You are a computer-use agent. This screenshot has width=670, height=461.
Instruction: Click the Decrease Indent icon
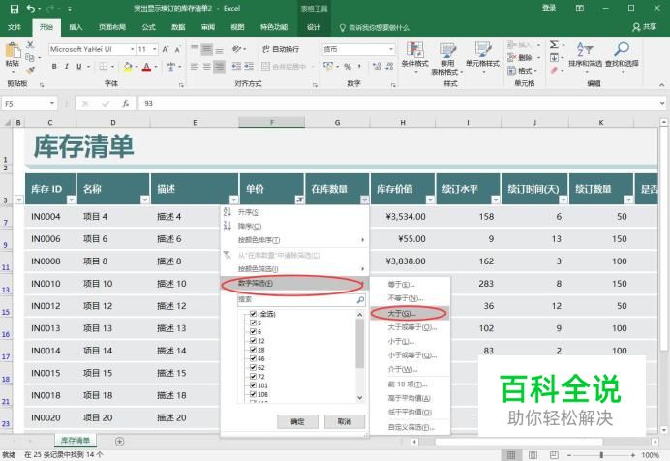pyautogui.click(x=236, y=66)
